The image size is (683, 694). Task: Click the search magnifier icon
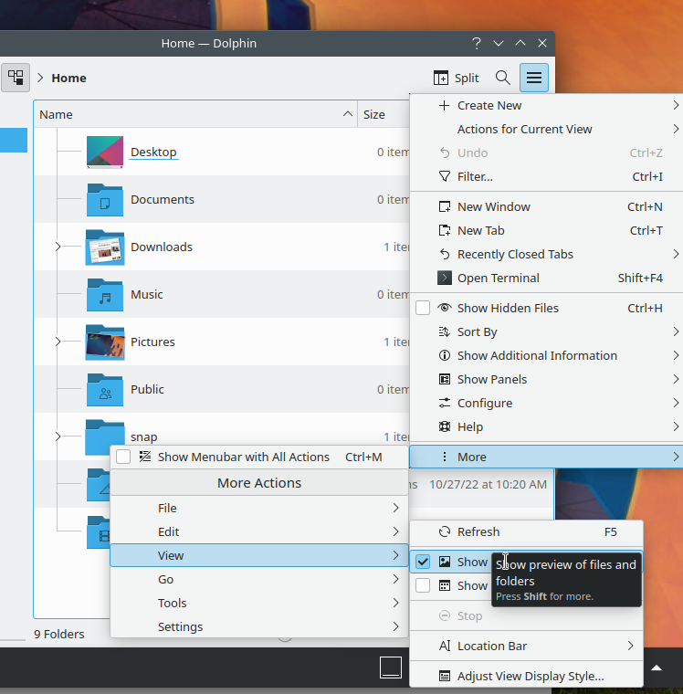(x=502, y=78)
